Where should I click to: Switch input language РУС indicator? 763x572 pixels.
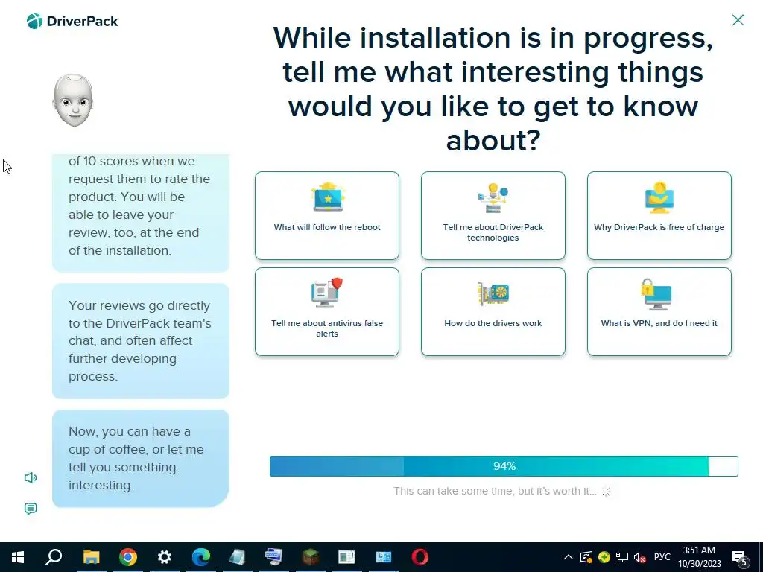pyautogui.click(x=662, y=557)
